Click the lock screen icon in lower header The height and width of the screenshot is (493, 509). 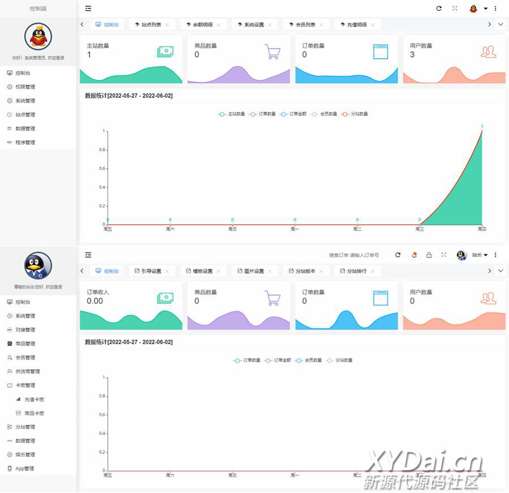(x=429, y=255)
